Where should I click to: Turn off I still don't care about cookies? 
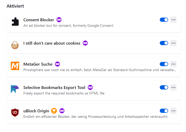(164, 43)
